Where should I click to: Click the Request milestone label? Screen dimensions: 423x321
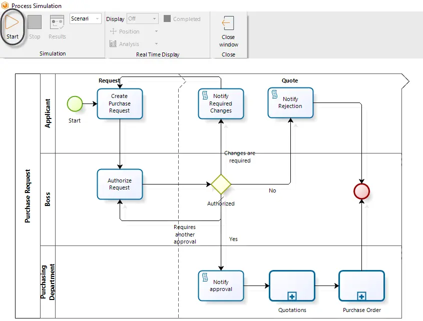(x=109, y=80)
